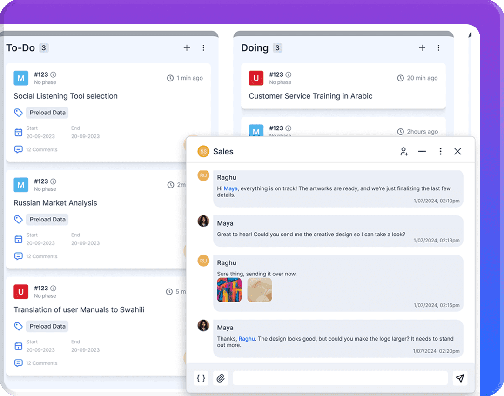Send the chat message
This screenshot has height=396, width=504.
point(460,378)
